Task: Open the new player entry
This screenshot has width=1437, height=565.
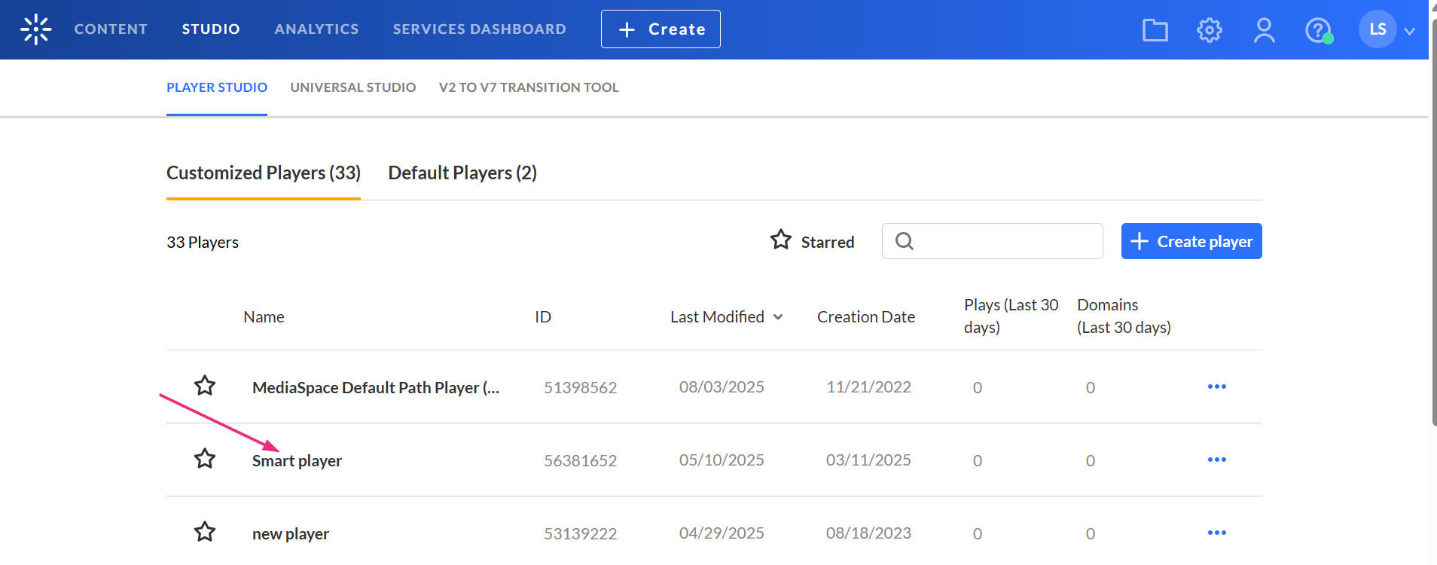Action: pos(291,534)
